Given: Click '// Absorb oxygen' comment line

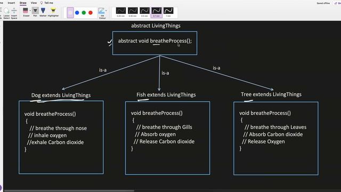Looking at the screenshot, I should click(x=155, y=134).
